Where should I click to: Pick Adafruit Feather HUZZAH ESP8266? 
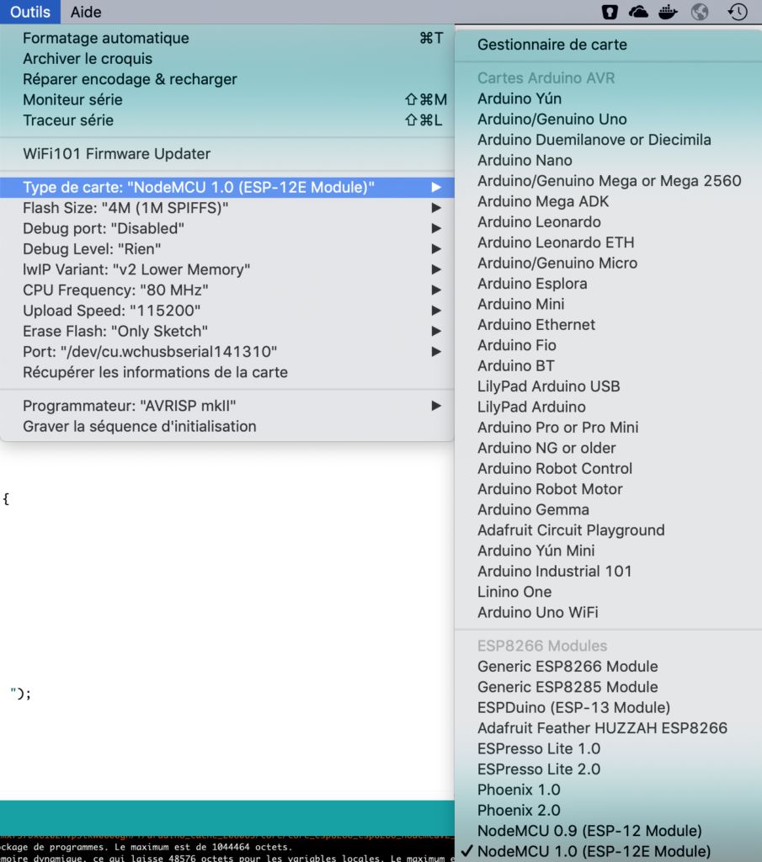608,728
